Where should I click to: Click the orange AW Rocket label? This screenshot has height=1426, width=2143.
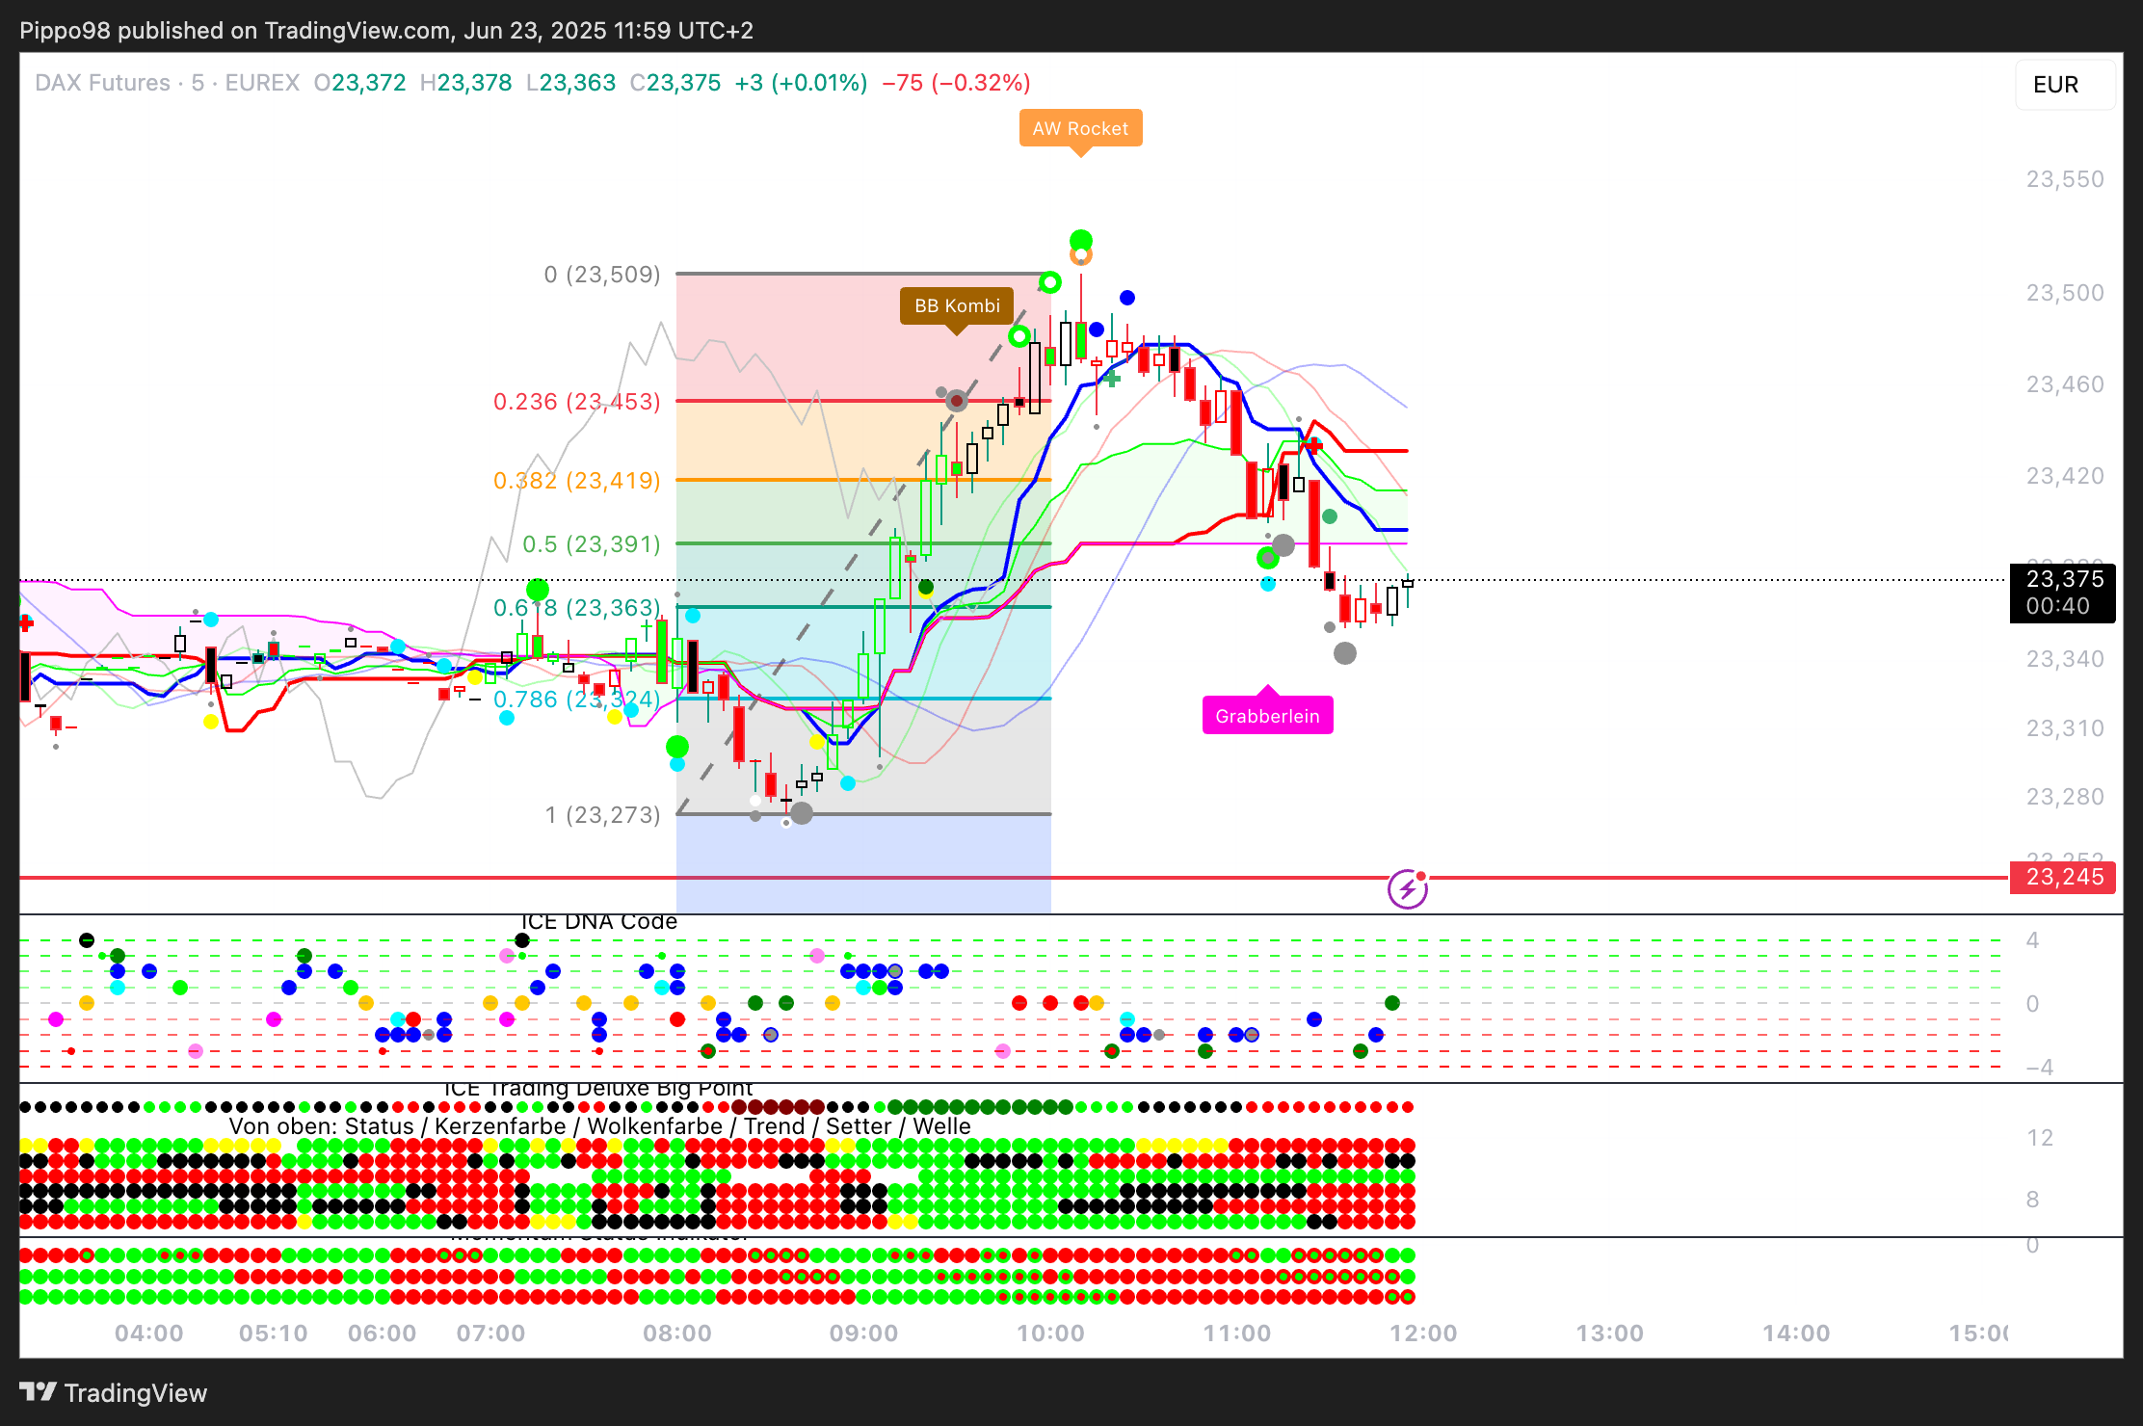(1080, 128)
